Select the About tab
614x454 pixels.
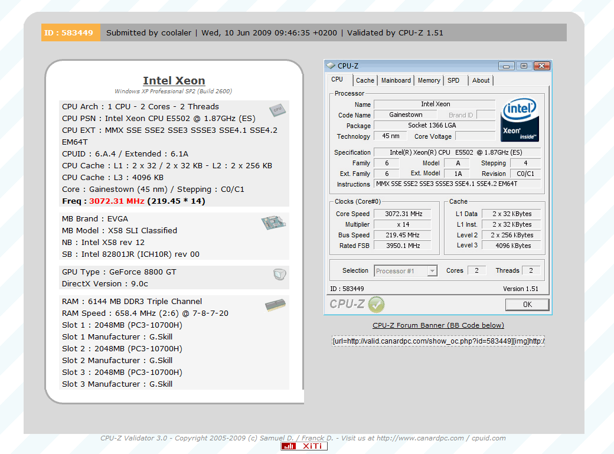(x=481, y=80)
